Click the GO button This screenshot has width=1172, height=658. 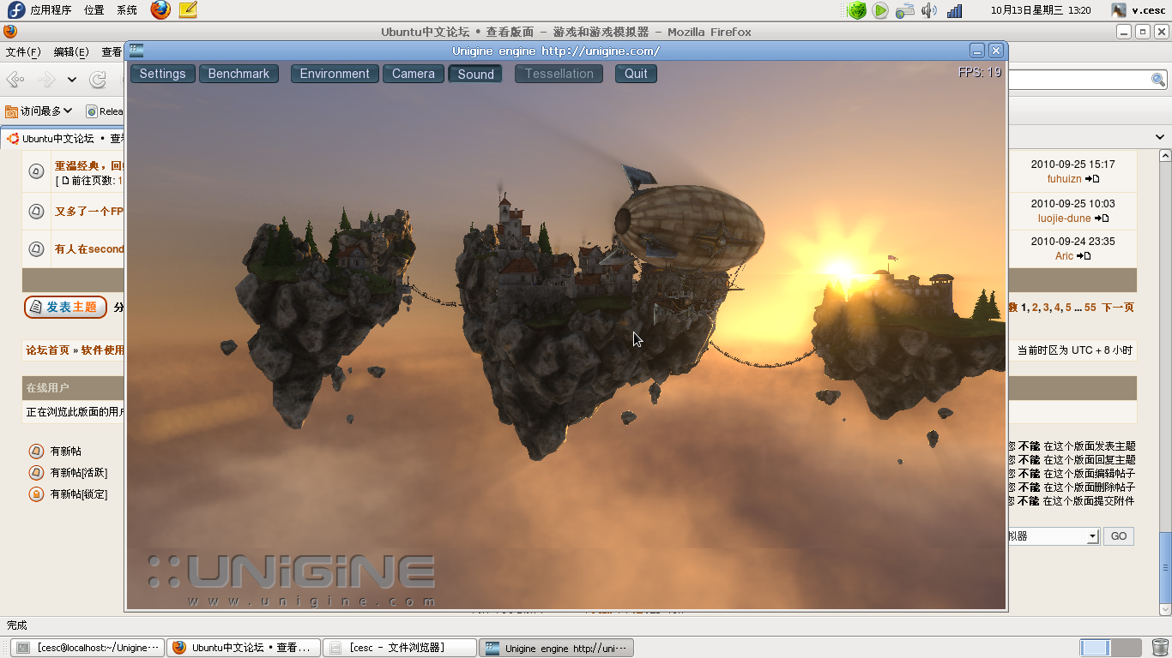[1119, 536]
